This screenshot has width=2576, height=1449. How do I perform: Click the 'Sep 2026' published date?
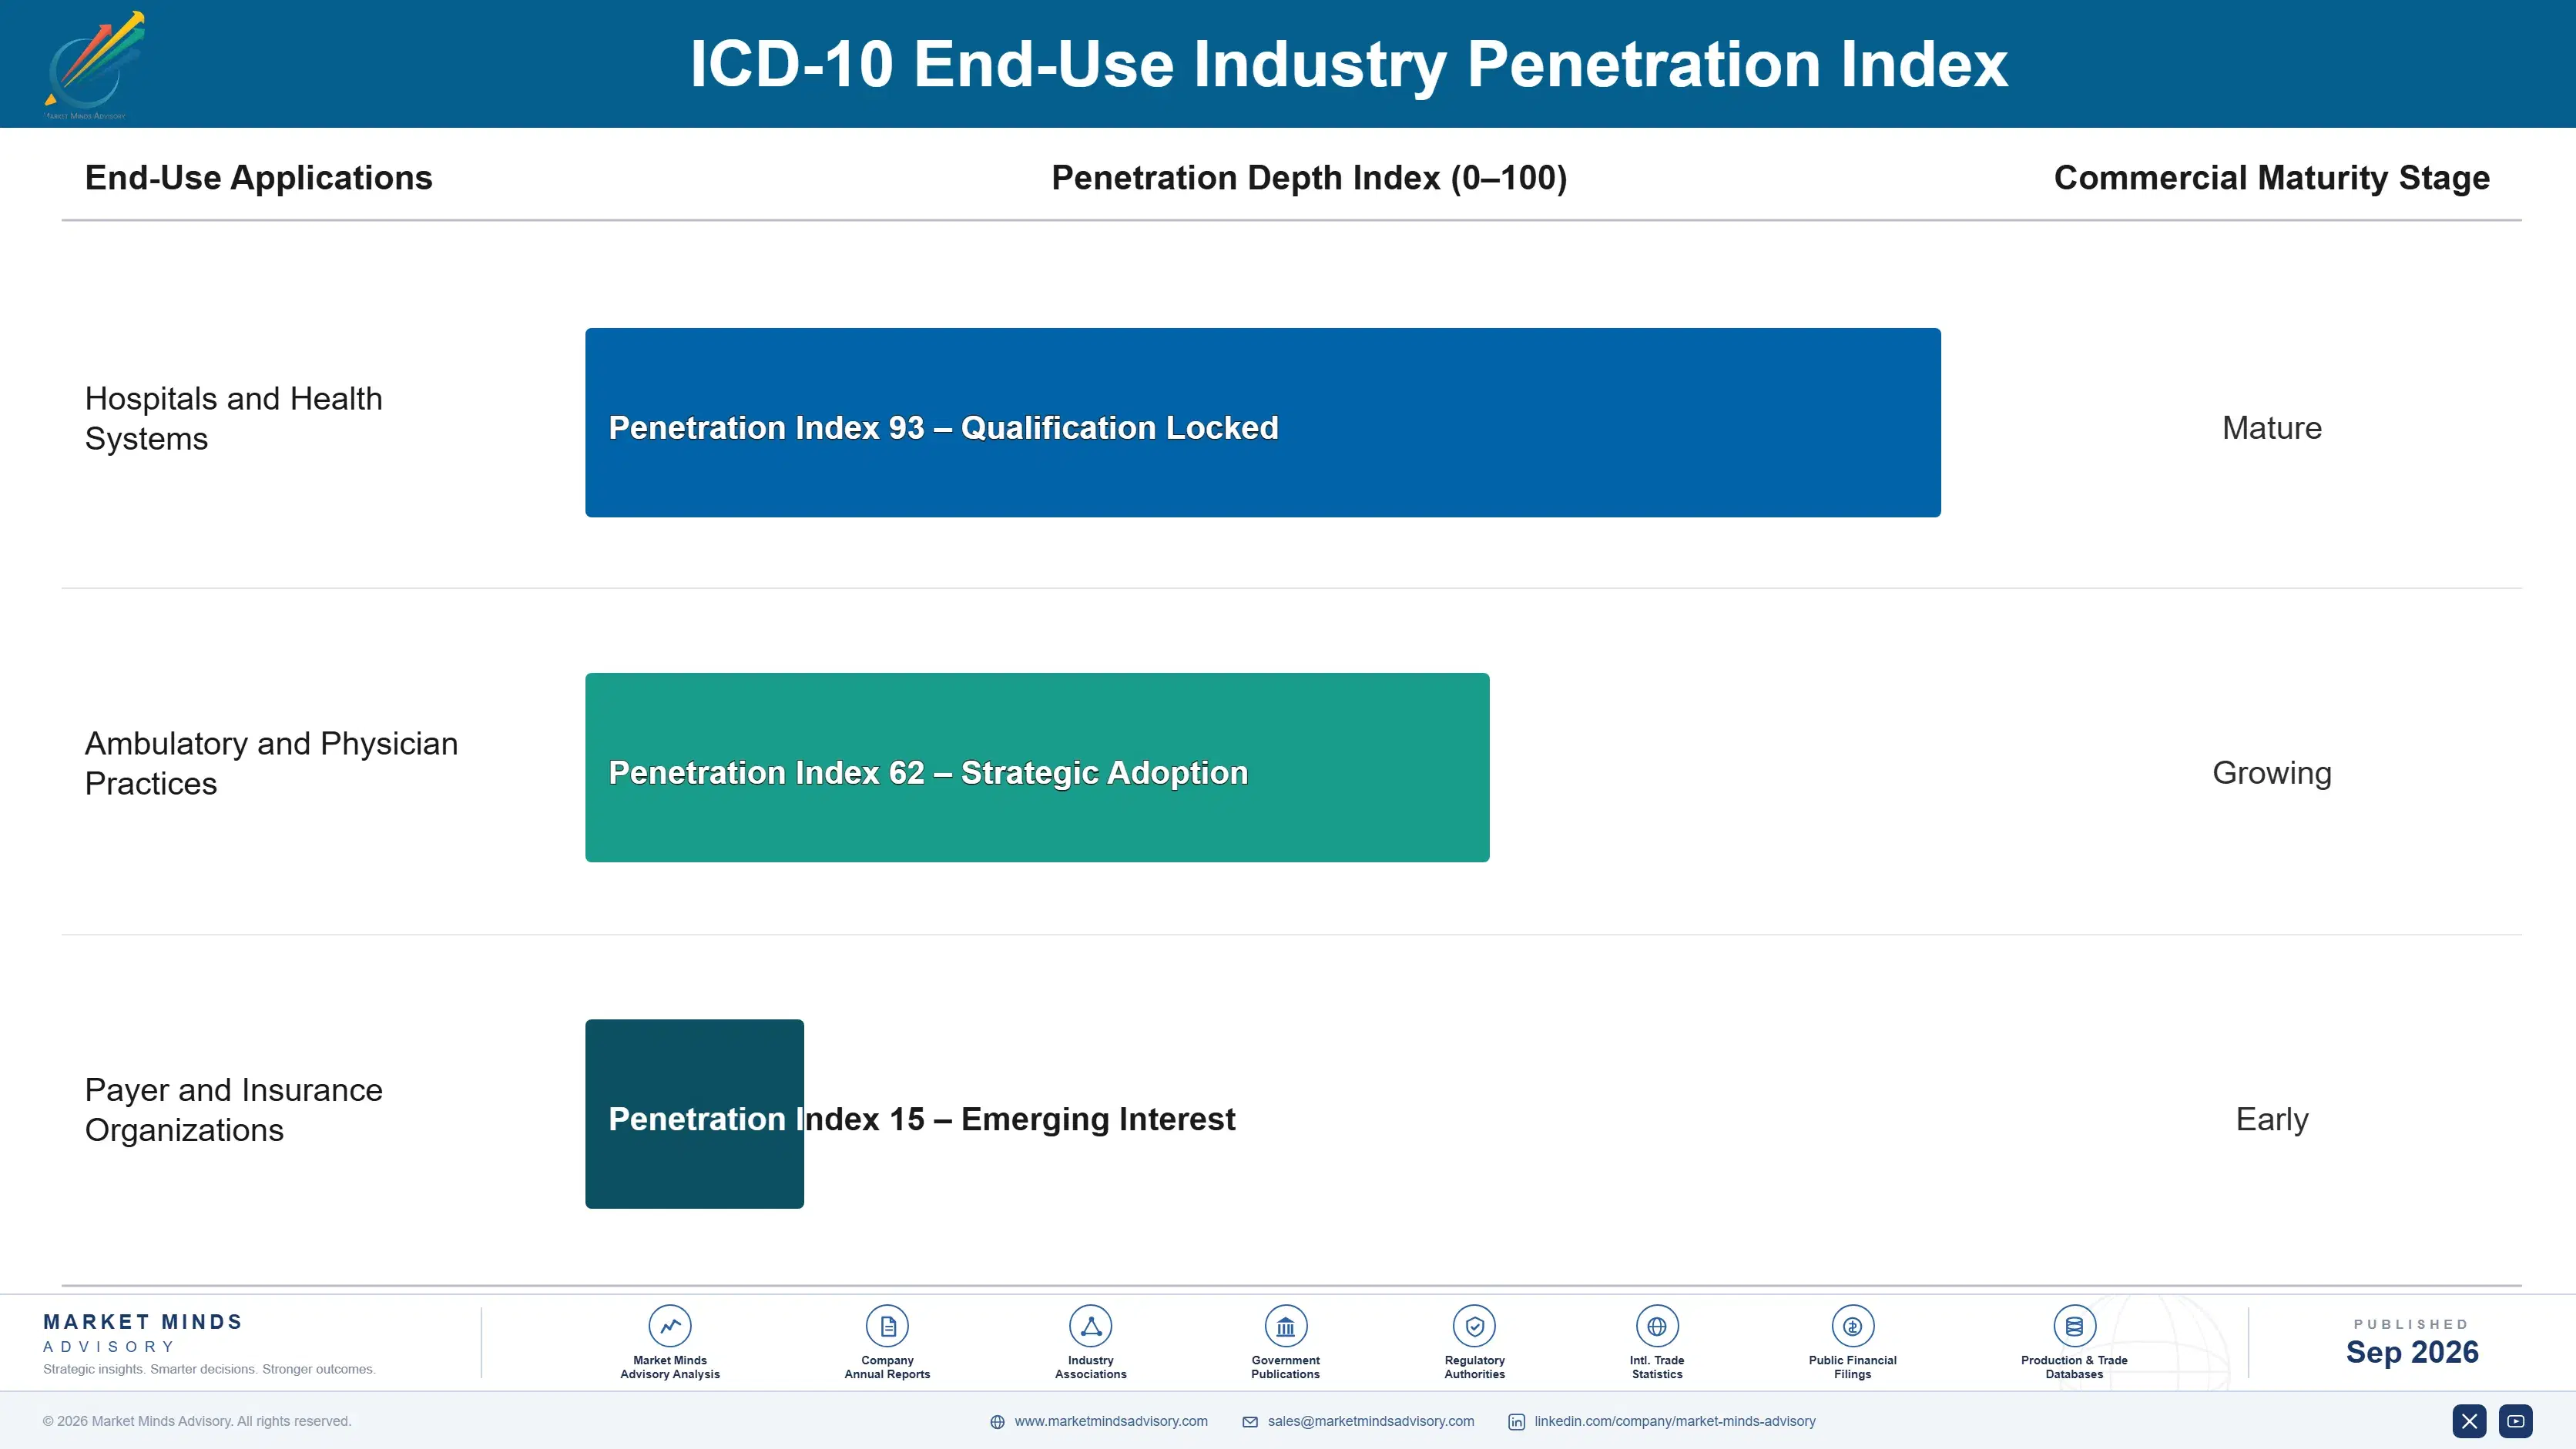tap(2412, 1352)
